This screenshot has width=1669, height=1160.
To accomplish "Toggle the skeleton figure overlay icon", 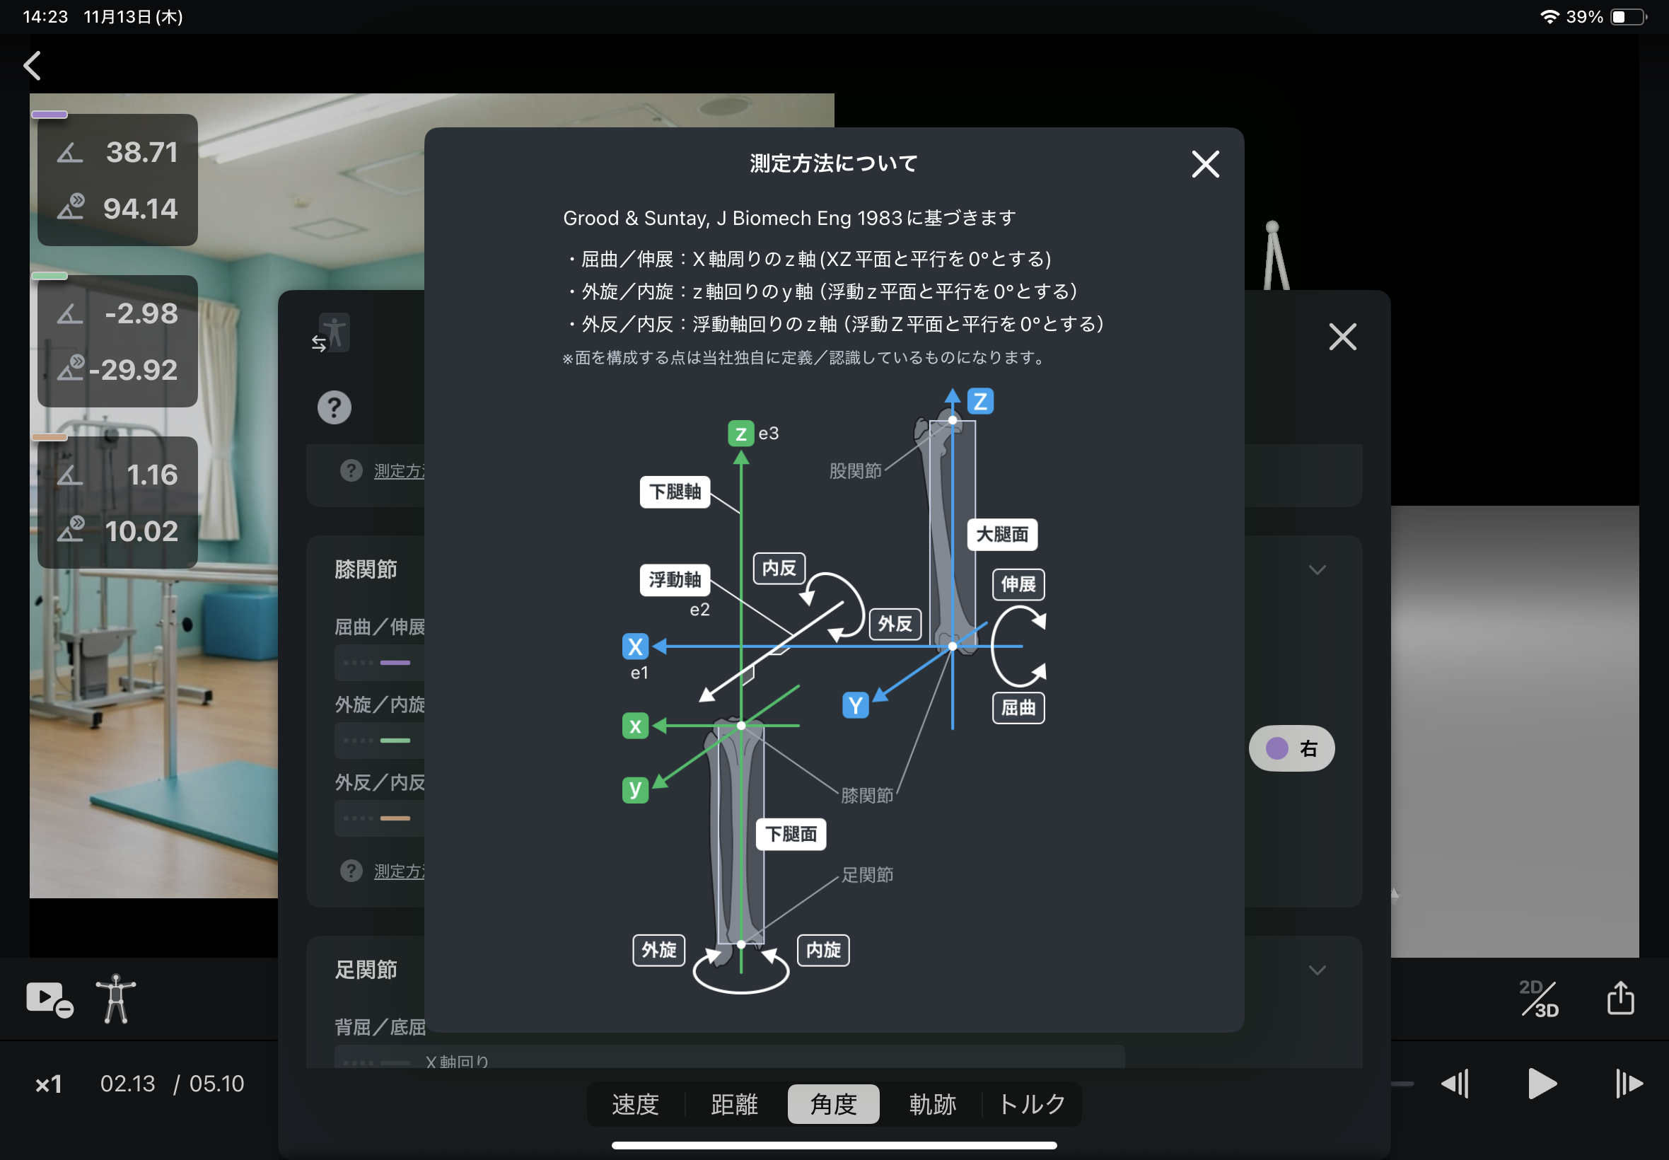I will pyautogui.click(x=115, y=999).
